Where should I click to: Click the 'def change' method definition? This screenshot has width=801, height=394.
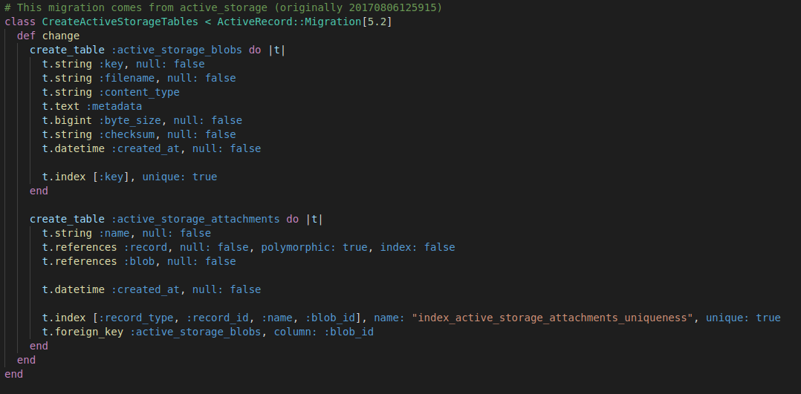pyautogui.click(x=48, y=36)
